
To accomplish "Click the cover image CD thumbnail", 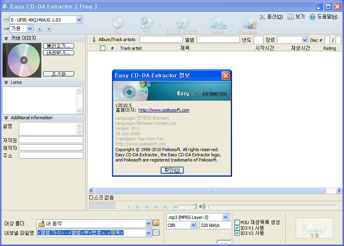I will click(22, 60).
